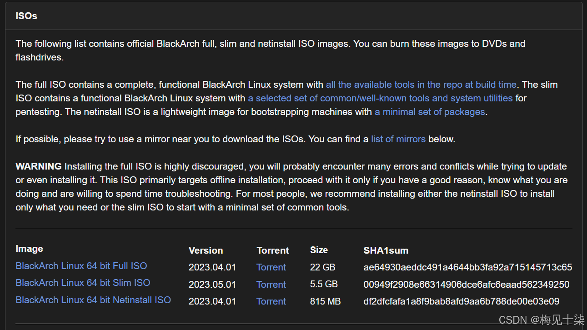
Task: Select version 2023.05.01 of the Slim ISO
Action: tap(212, 285)
